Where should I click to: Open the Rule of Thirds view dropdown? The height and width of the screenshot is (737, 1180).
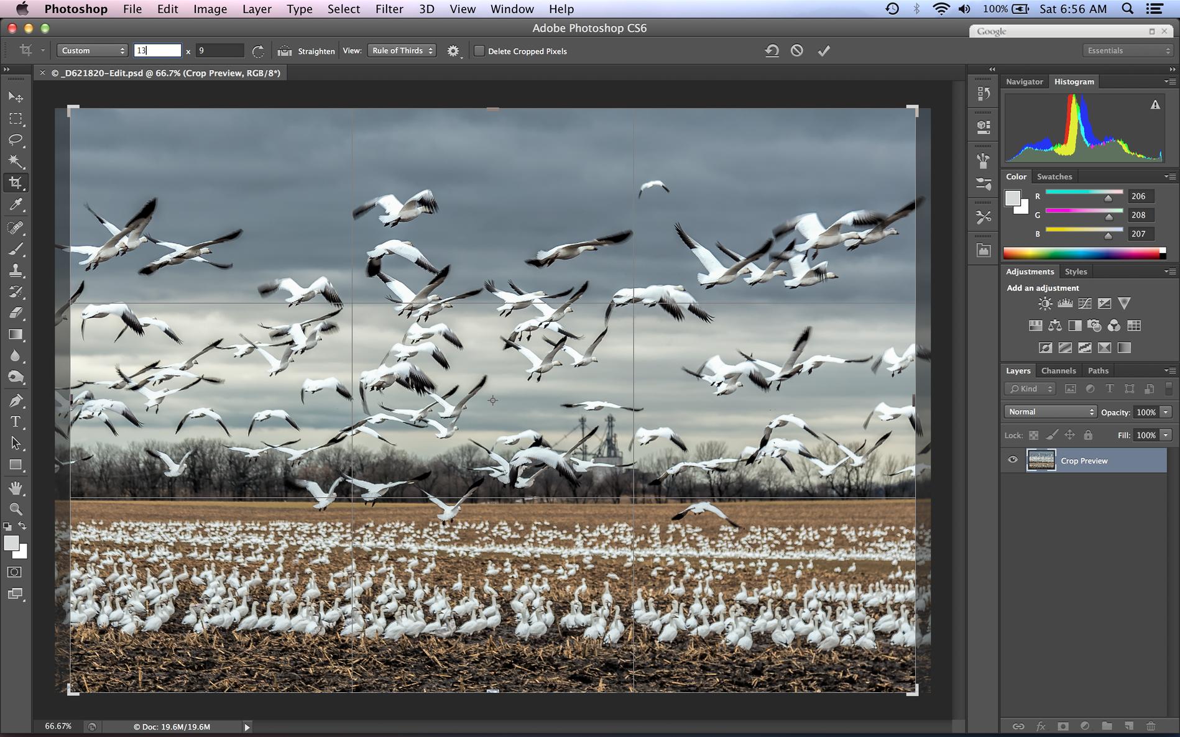tap(402, 51)
